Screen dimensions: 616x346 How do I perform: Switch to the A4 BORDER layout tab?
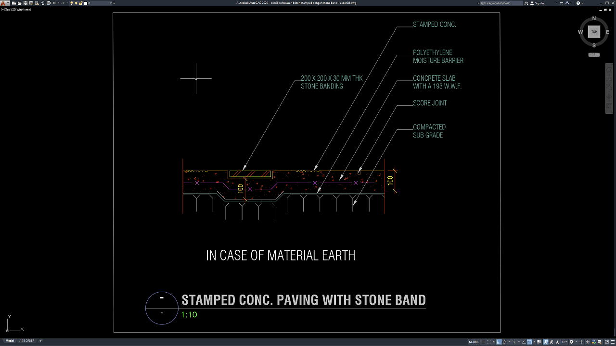(26, 341)
